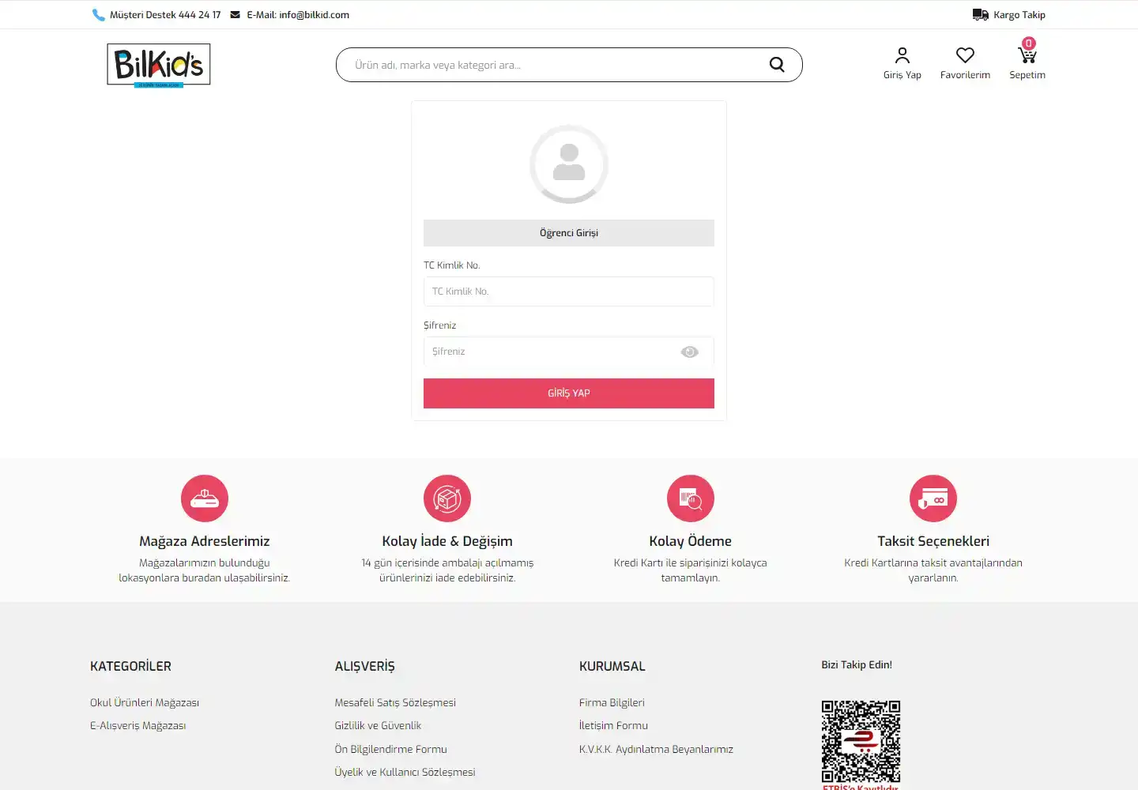Open Mağaza Adreslerimiz heading link
The image size is (1138, 790).
click(205, 541)
